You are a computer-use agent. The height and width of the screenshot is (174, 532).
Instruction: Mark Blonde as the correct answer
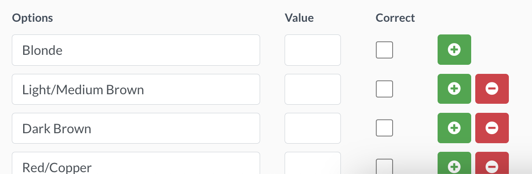[x=384, y=50]
